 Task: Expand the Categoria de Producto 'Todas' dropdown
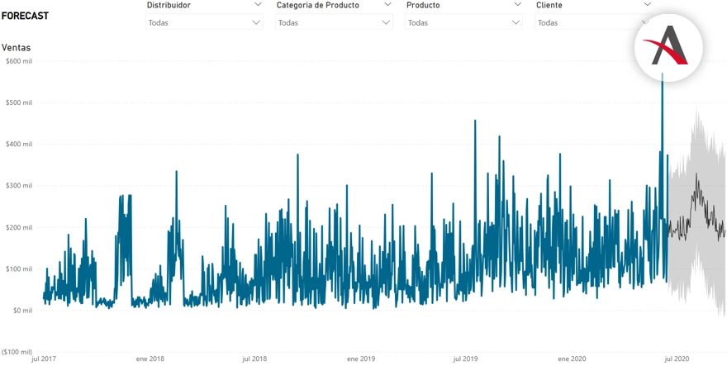click(x=334, y=22)
